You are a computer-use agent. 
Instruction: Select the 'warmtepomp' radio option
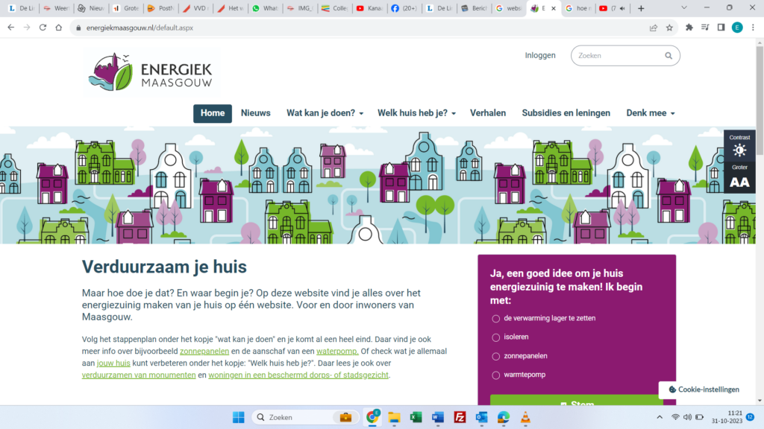(x=495, y=375)
